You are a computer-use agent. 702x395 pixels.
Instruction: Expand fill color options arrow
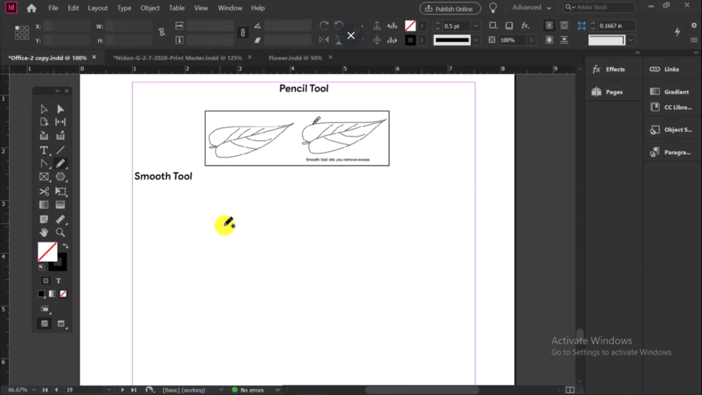422,26
